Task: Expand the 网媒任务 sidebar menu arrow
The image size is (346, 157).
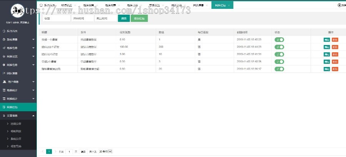Action: 33,65
